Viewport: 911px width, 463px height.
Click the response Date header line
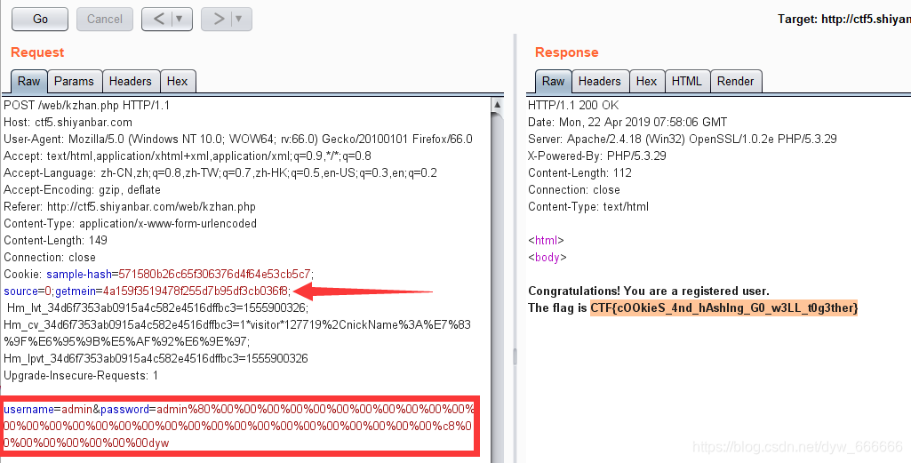tap(627, 122)
